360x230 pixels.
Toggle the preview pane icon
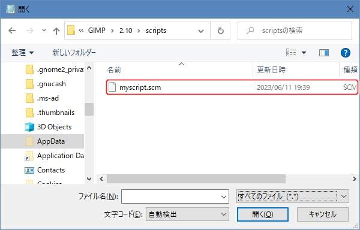pyautogui.click(x=324, y=53)
